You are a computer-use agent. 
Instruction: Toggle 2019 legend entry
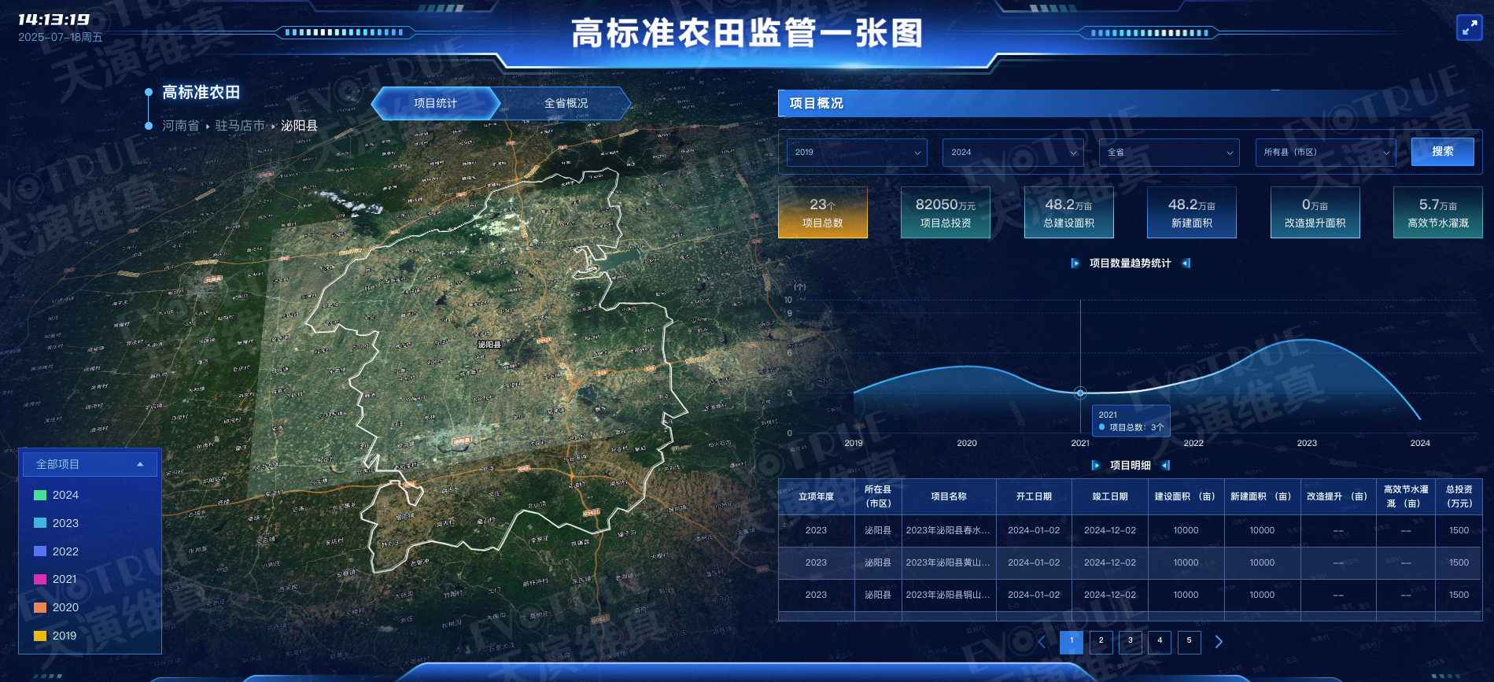(56, 636)
